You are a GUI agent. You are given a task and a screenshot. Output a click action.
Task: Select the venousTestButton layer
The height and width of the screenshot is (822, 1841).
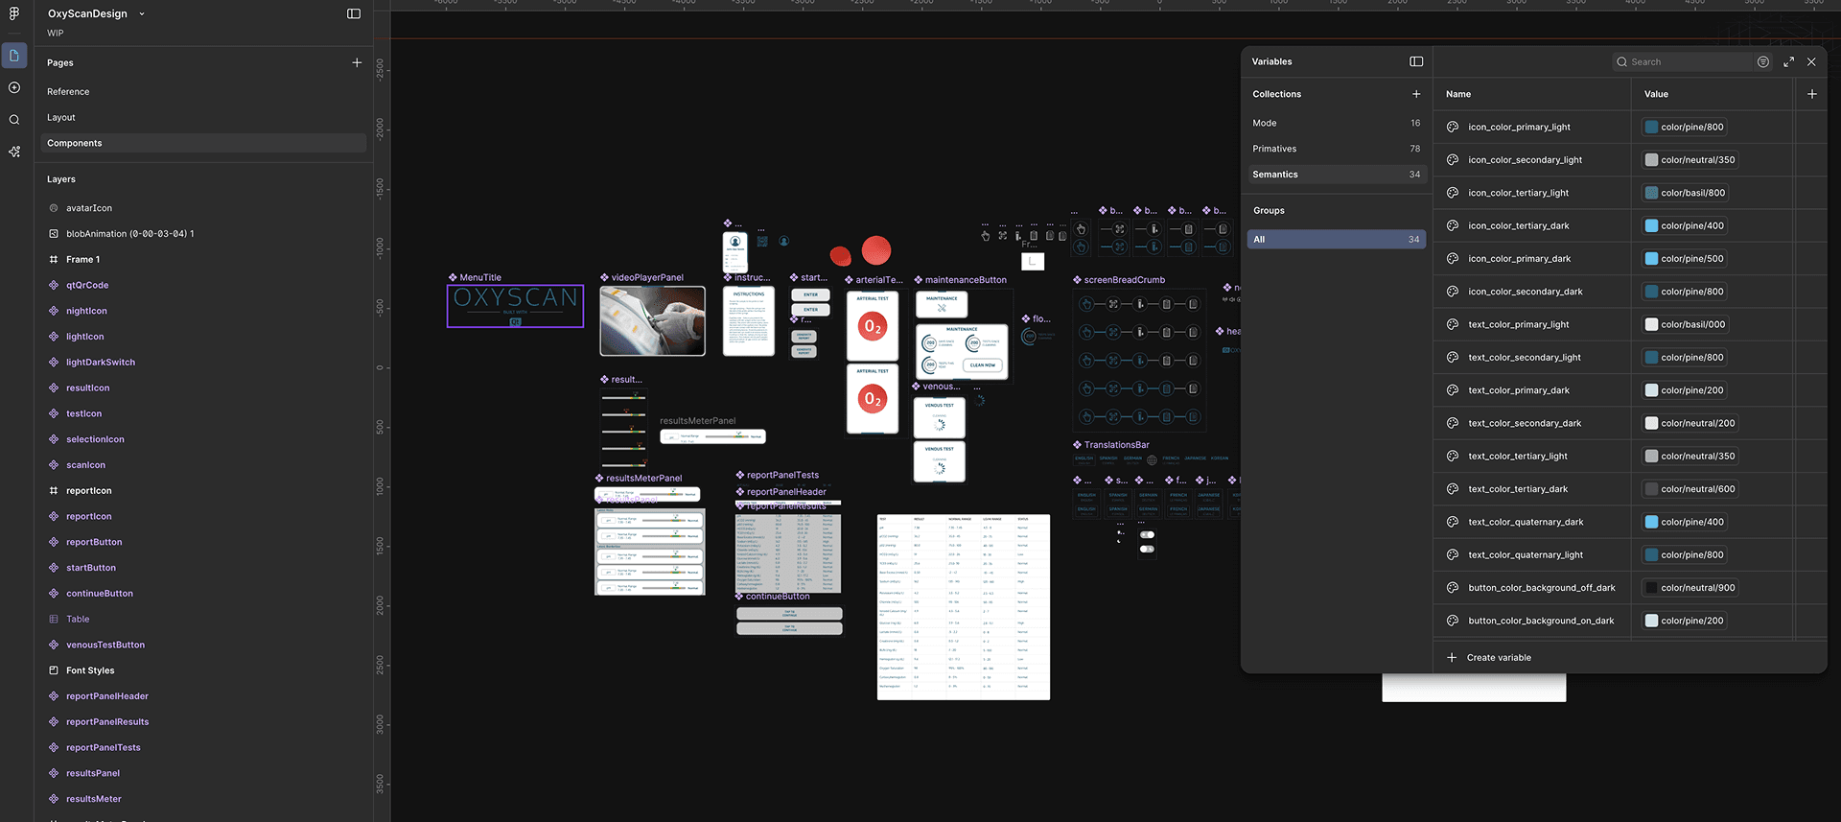[105, 645]
